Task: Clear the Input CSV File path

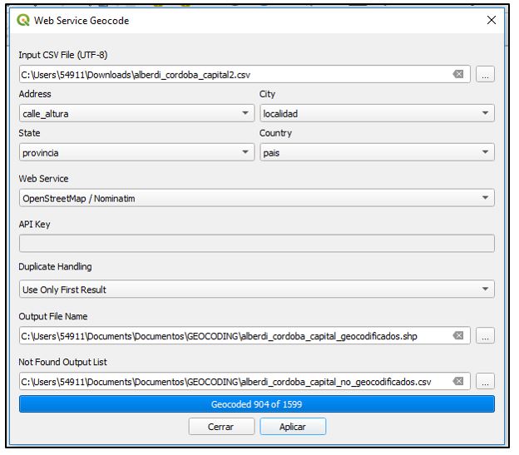Action: click(458, 74)
